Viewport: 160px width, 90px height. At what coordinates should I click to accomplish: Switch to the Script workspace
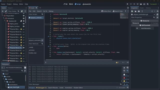(78, 4)
